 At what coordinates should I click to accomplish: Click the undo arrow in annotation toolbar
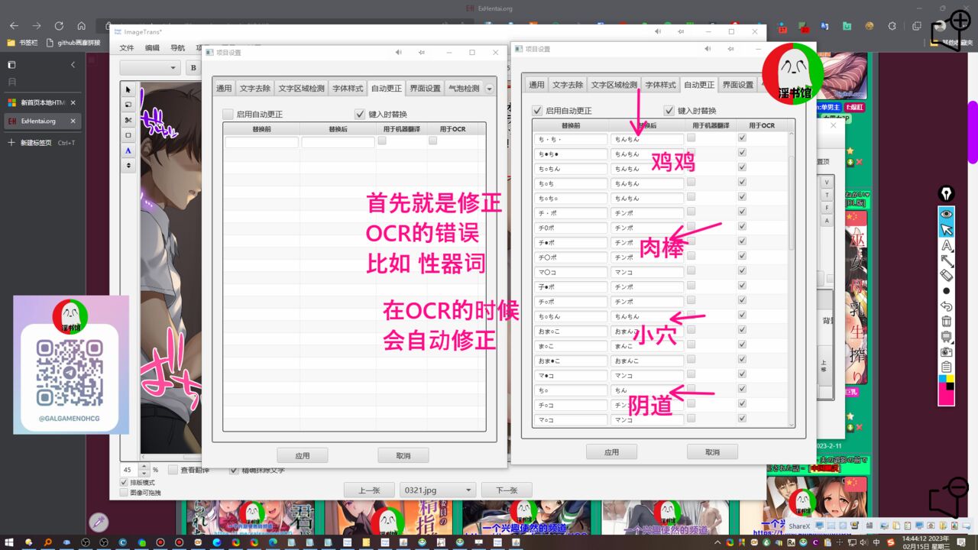[x=946, y=306]
